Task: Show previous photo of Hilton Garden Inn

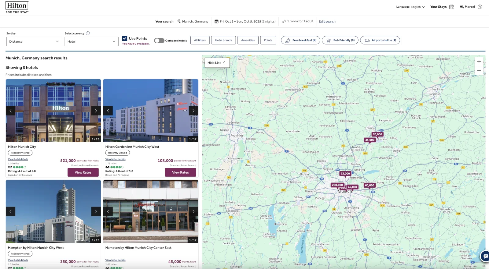Action: coord(108,111)
